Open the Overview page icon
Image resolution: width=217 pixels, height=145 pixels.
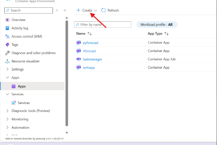(7, 20)
